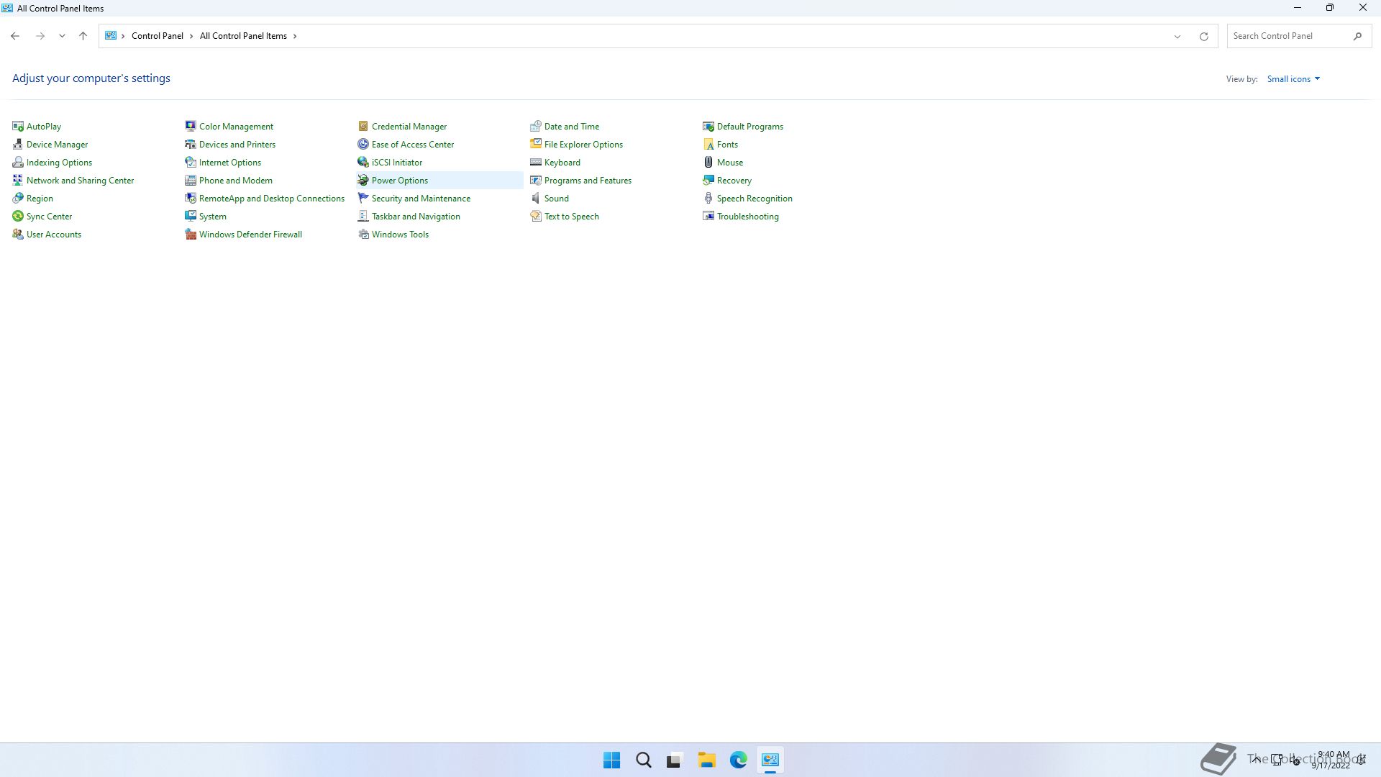Click the Date and Time icon
The image size is (1381, 777).
536,127
